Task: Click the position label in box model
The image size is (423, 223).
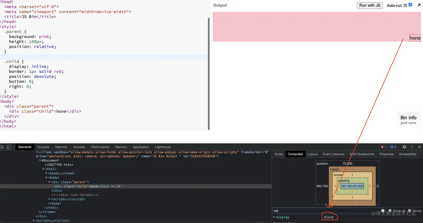Action: [322, 164]
